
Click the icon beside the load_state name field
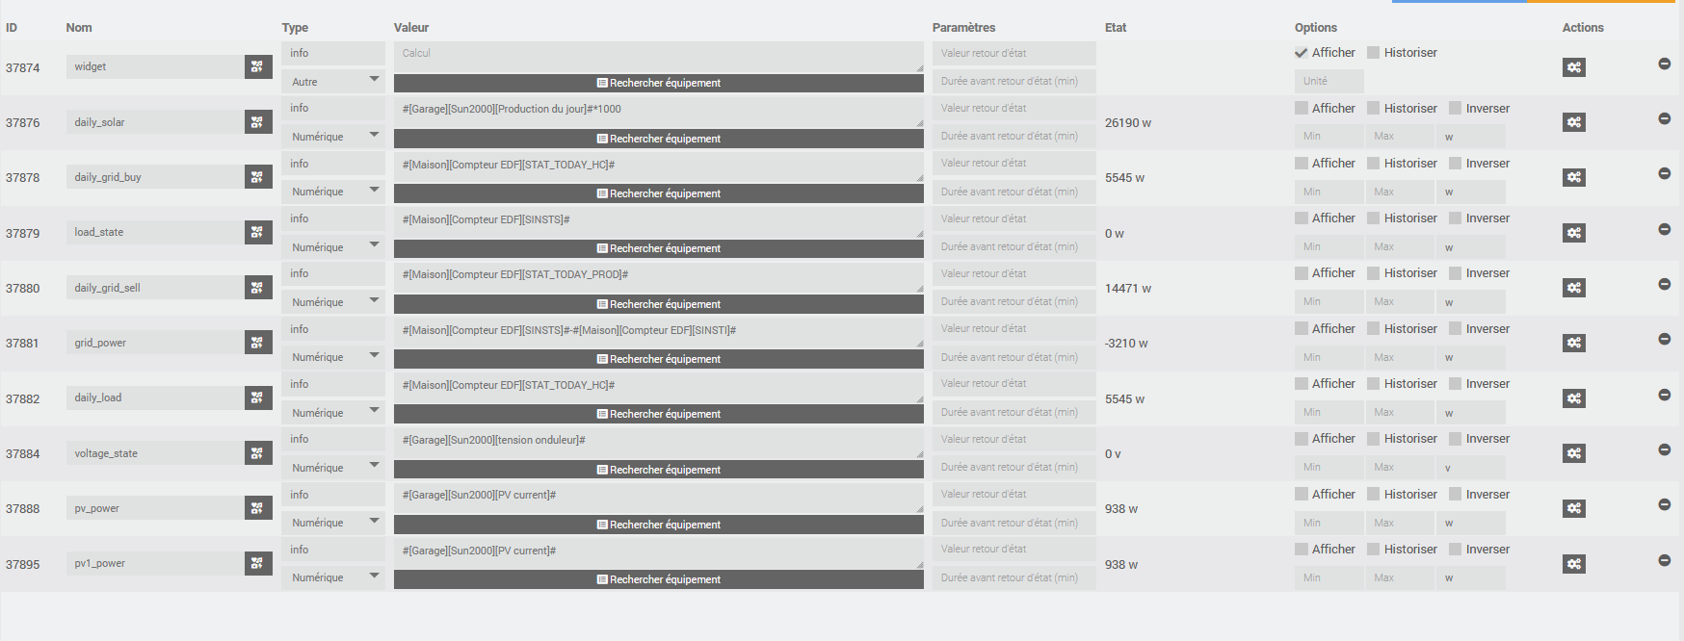(257, 232)
